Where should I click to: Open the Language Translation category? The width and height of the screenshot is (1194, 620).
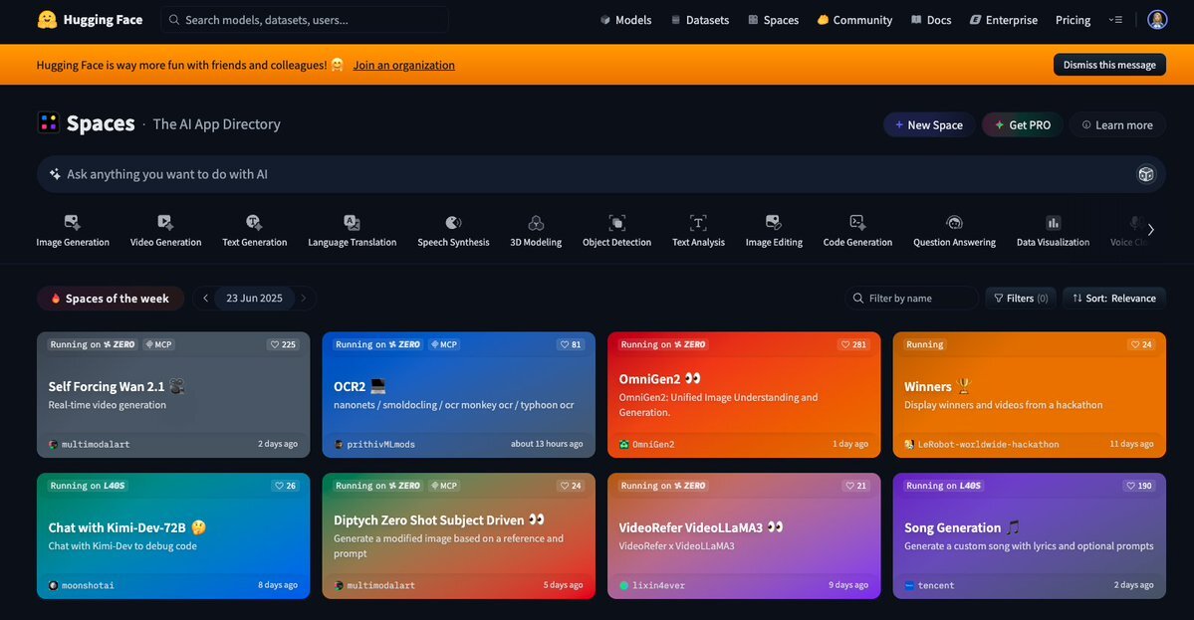click(352, 231)
